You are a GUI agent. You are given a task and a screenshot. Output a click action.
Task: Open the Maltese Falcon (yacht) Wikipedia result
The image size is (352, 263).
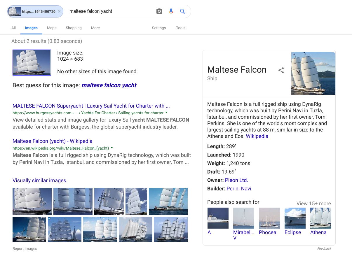53,141
